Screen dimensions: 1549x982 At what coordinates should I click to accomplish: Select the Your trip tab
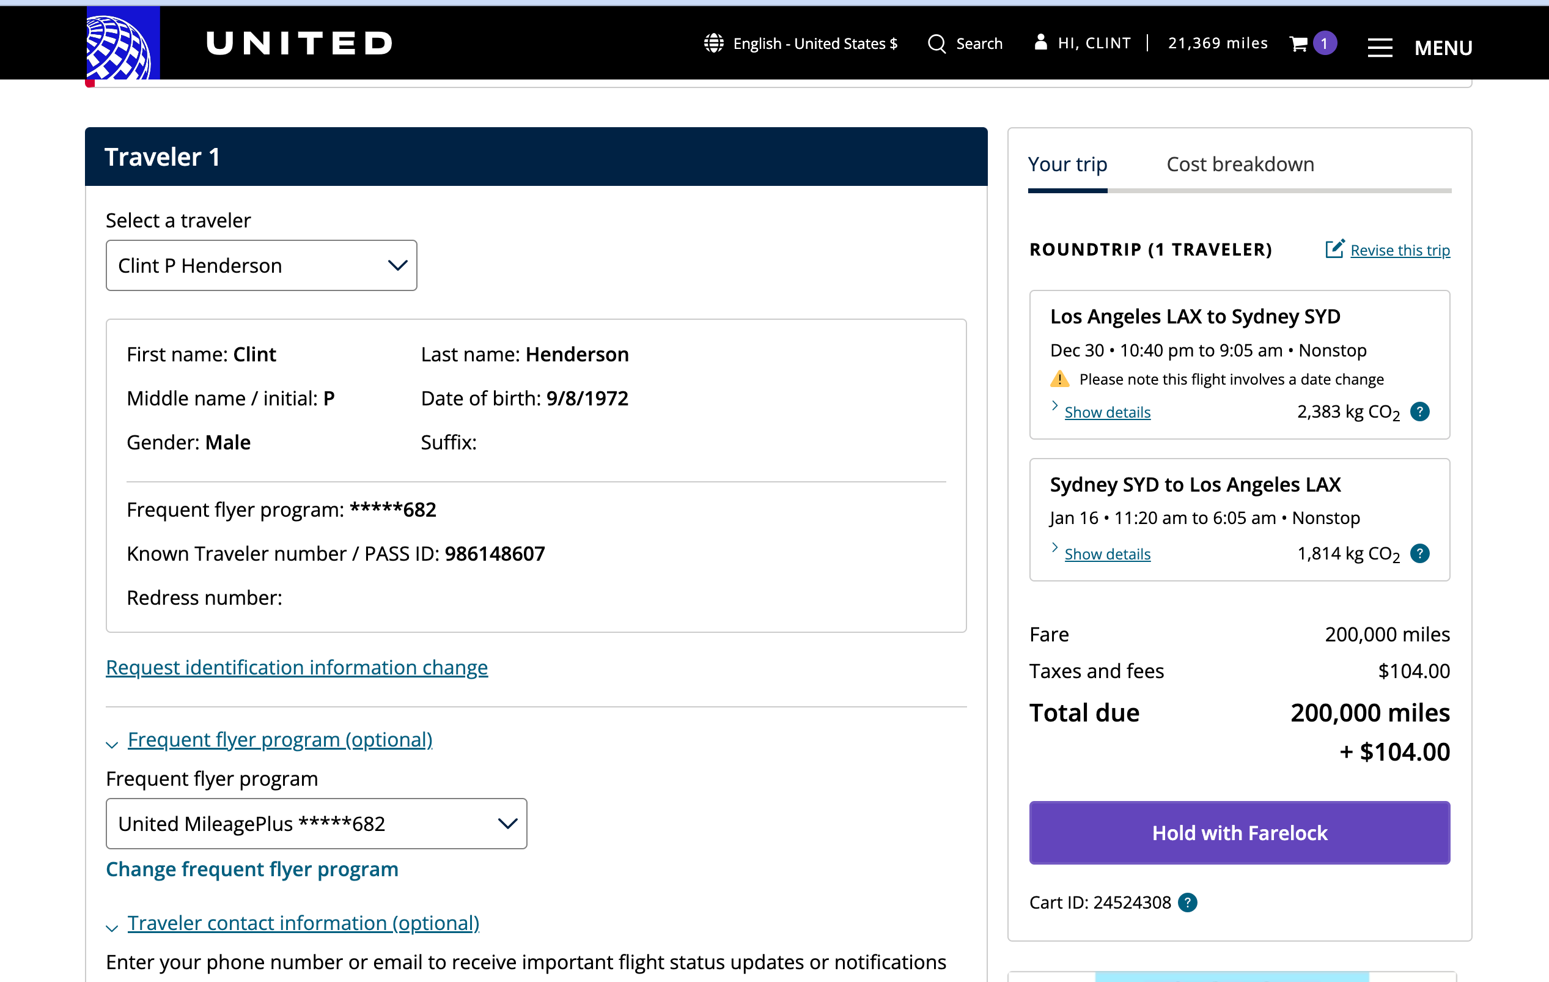[1067, 164]
